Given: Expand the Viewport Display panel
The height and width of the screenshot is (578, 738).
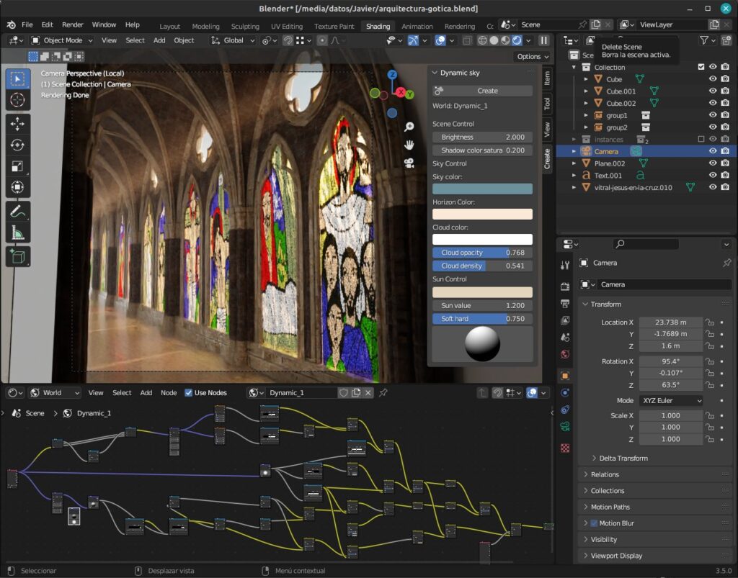Looking at the screenshot, I should [x=616, y=556].
